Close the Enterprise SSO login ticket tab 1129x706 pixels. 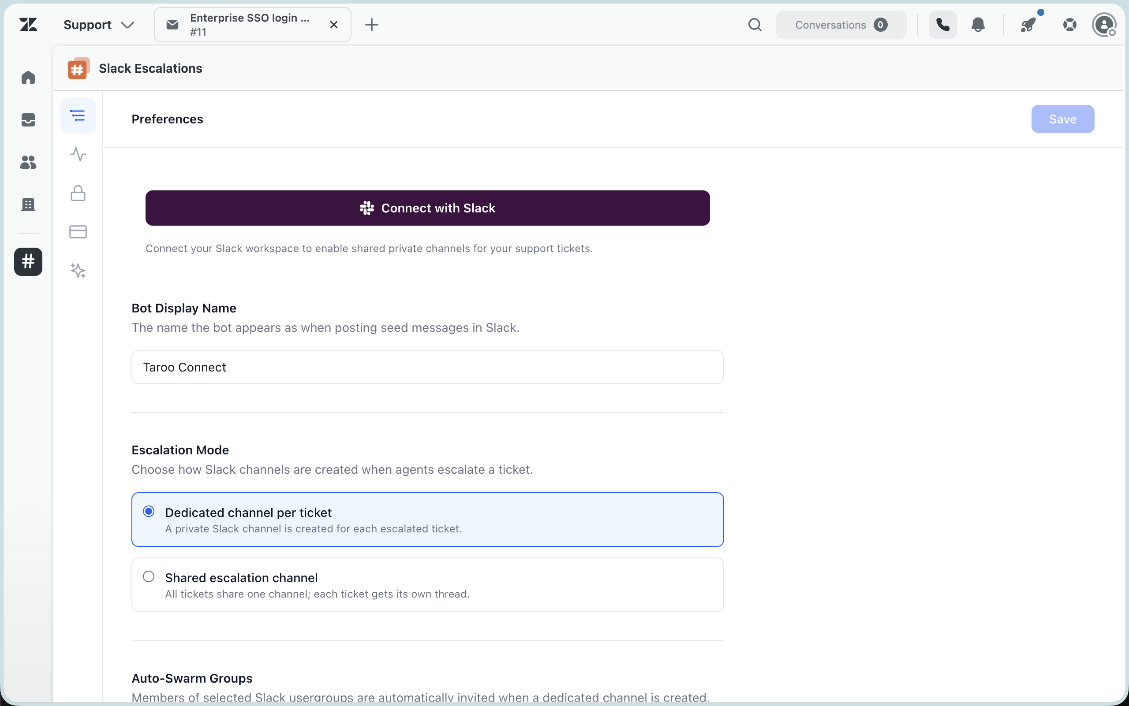(334, 25)
